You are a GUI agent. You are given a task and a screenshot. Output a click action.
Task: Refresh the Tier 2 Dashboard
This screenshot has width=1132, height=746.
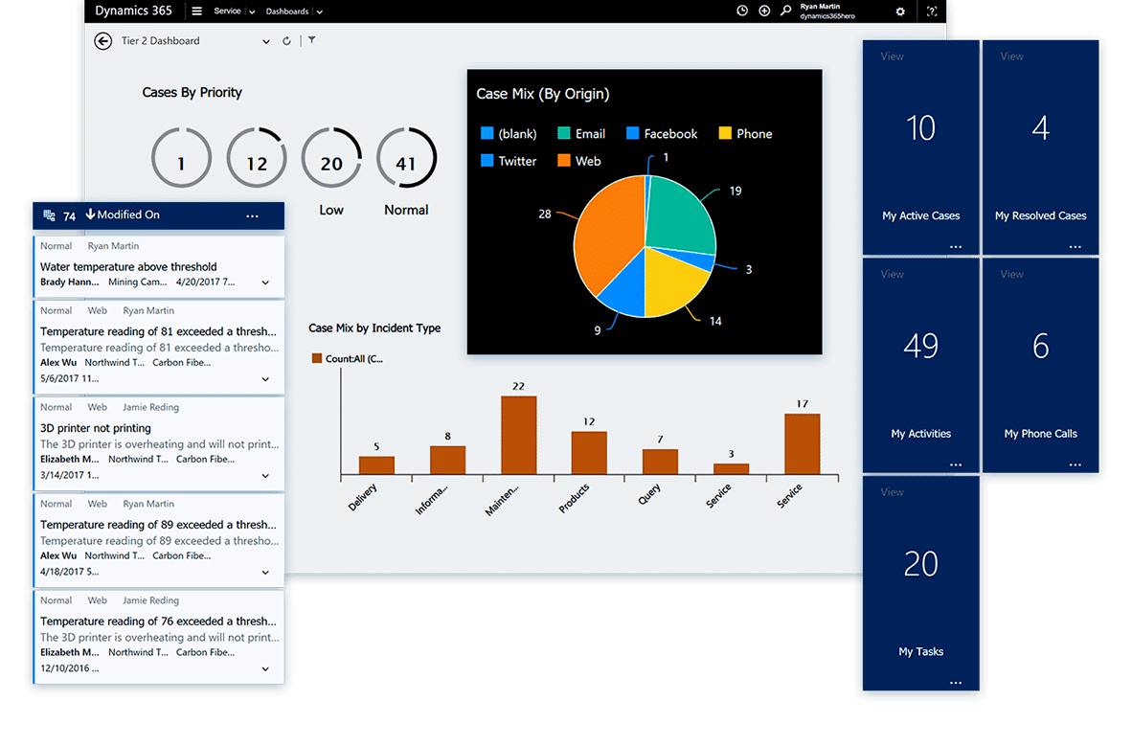(x=286, y=41)
